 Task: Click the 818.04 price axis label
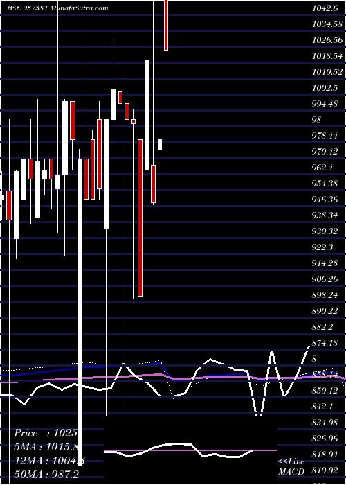[325, 454]
